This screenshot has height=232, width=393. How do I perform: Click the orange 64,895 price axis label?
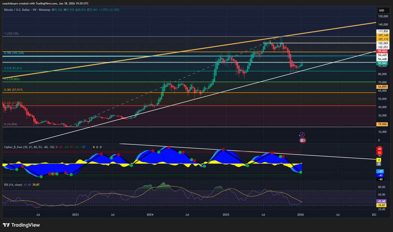pos(382,87)
